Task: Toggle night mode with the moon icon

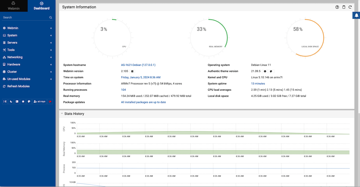Action: pyautogui.click(x=11, y=101)
